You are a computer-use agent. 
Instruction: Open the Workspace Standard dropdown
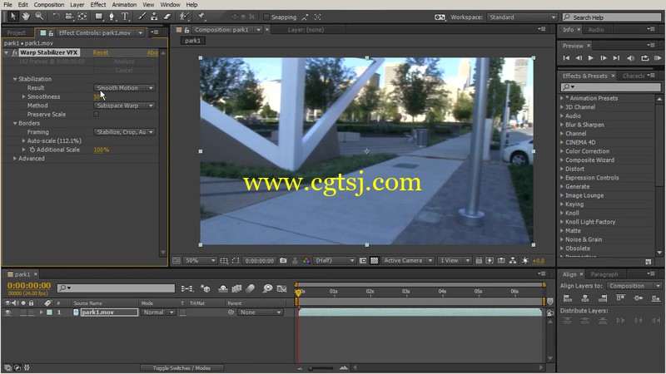tap(522, 17)
